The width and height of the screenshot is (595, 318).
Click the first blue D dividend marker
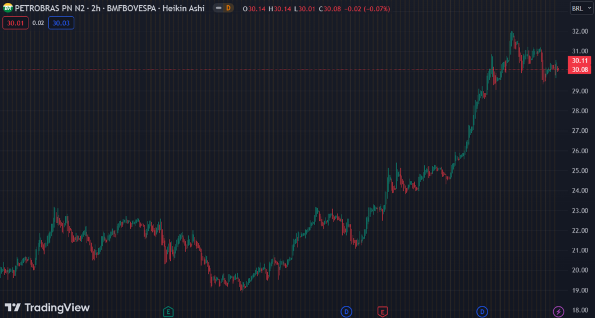coord(346,312)
